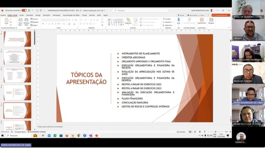Screen dimensions: 265x148
Task: Click the Suplementos icon
Action: [x=202, y=21]
